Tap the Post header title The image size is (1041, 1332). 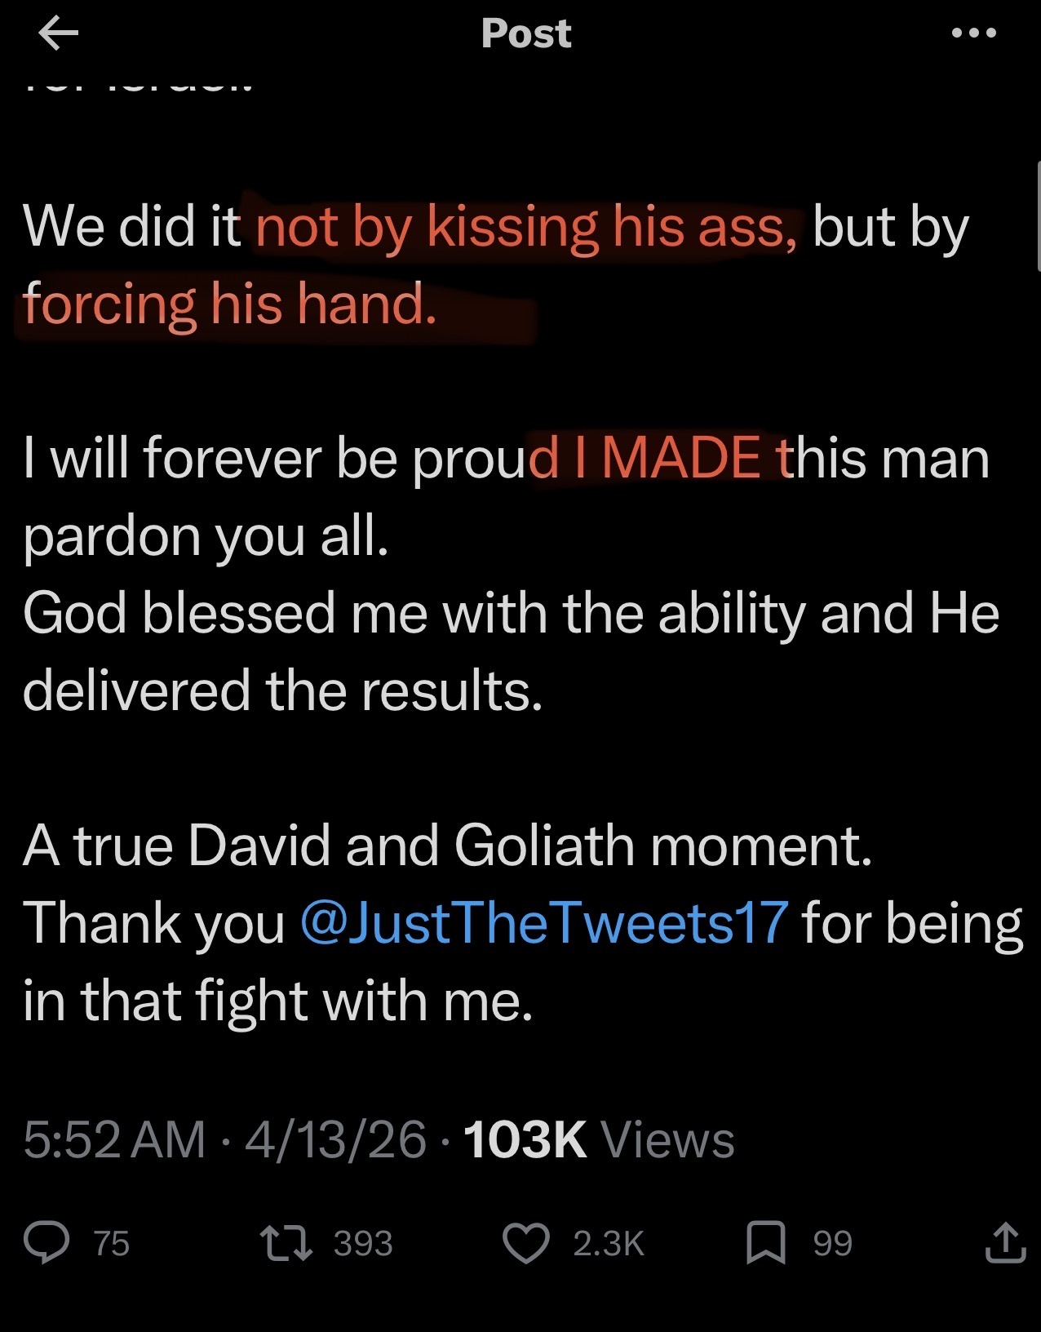[526, 33]
